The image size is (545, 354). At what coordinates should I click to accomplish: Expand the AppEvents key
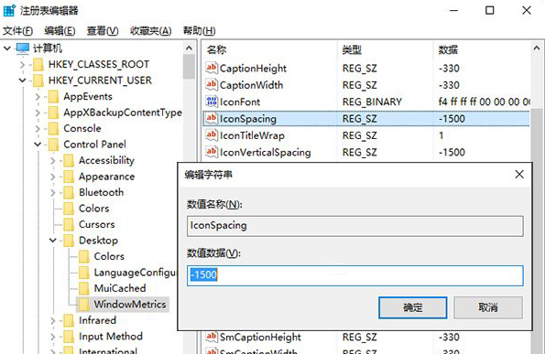38,96
